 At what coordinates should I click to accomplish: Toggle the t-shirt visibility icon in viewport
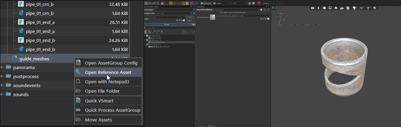[x=355, y=8]
